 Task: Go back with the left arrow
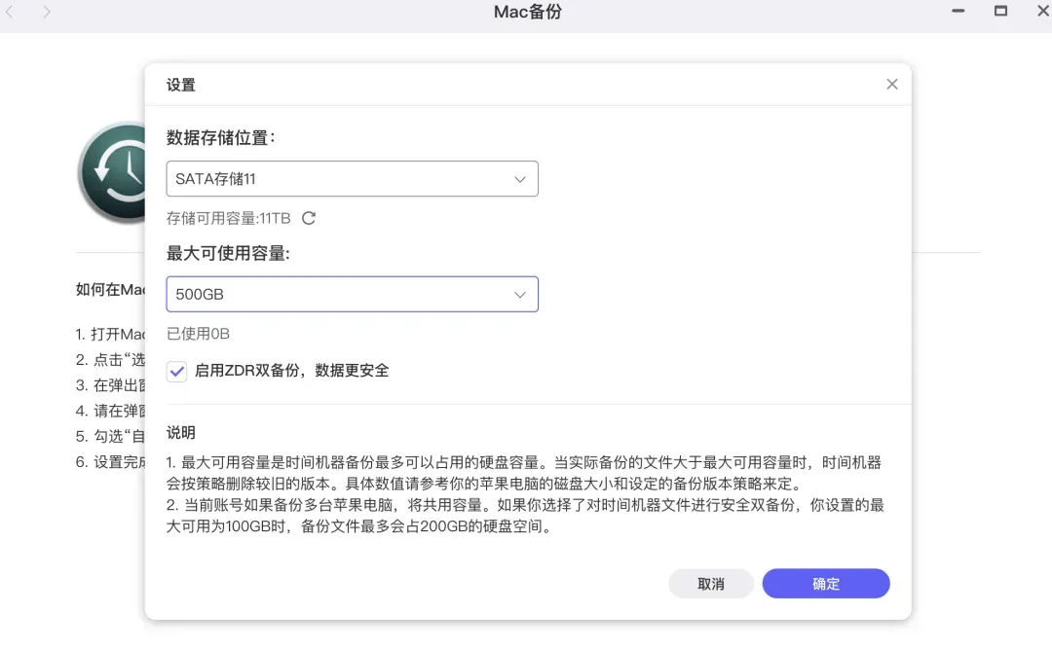(x=10, y=12)
